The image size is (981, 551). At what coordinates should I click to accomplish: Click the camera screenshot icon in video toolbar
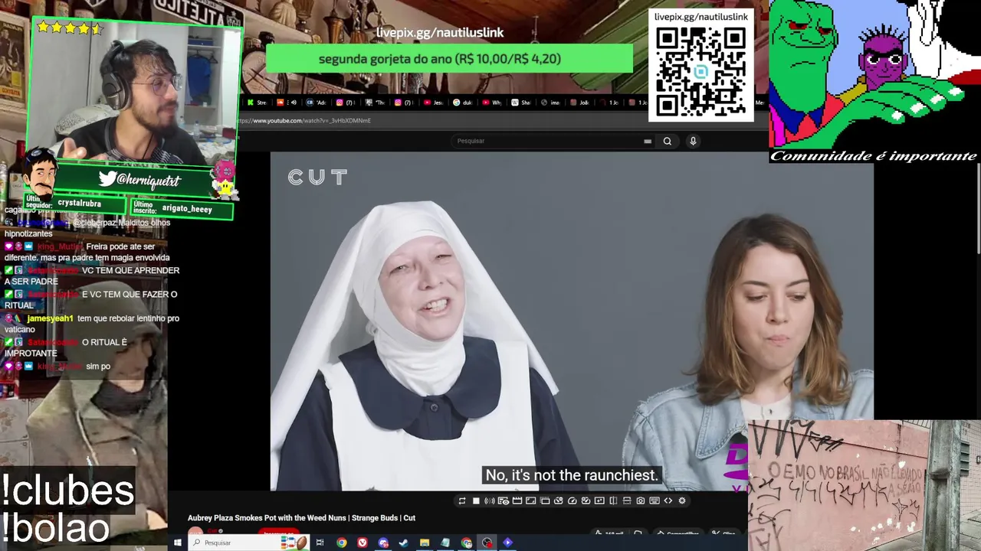641,500
